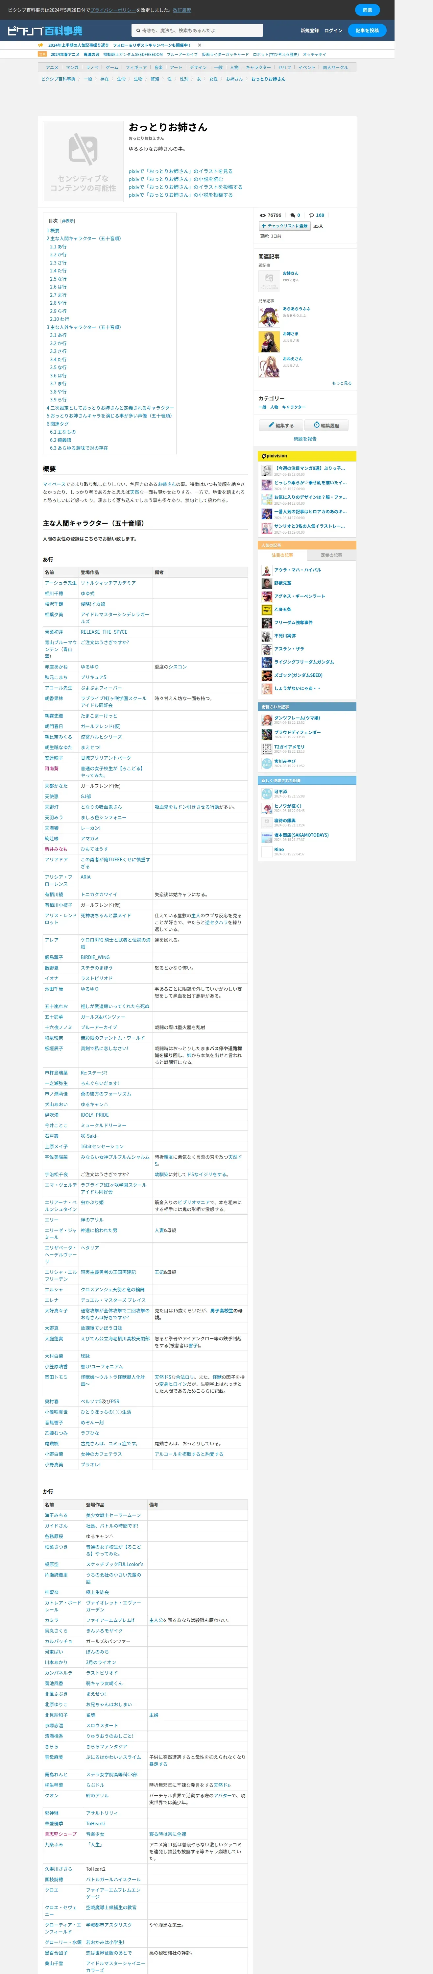
Task: Switch to the 定番の記事 tab
Action: pos(331,555)
